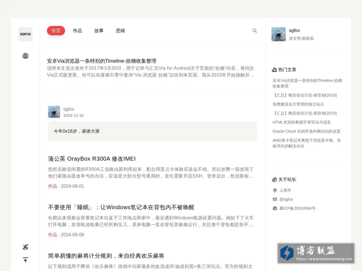Open hot article HTML支持的希腊字母写法与读音
Viewport: 362px width, 271px height.
pos(302,122)
